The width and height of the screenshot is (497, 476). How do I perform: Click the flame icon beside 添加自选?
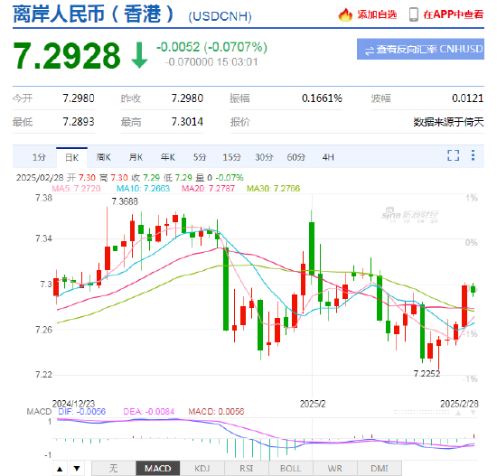point(345,14)
